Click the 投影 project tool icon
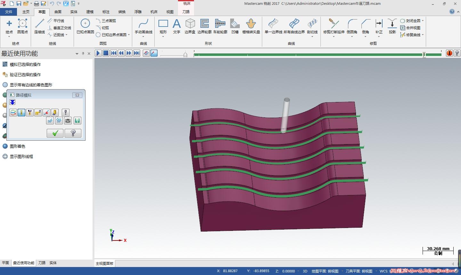Screen dimensions: 461x275 392,24
